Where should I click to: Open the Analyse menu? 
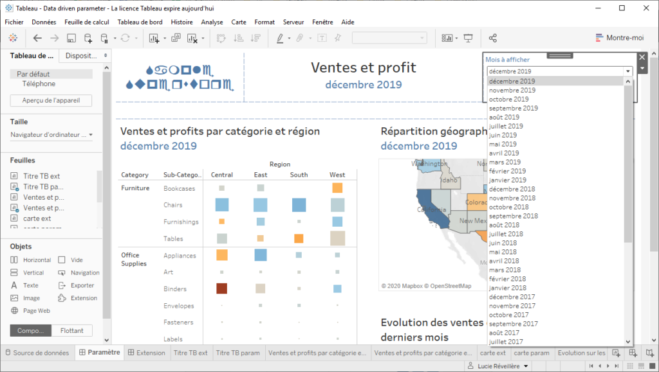point(212,22)
